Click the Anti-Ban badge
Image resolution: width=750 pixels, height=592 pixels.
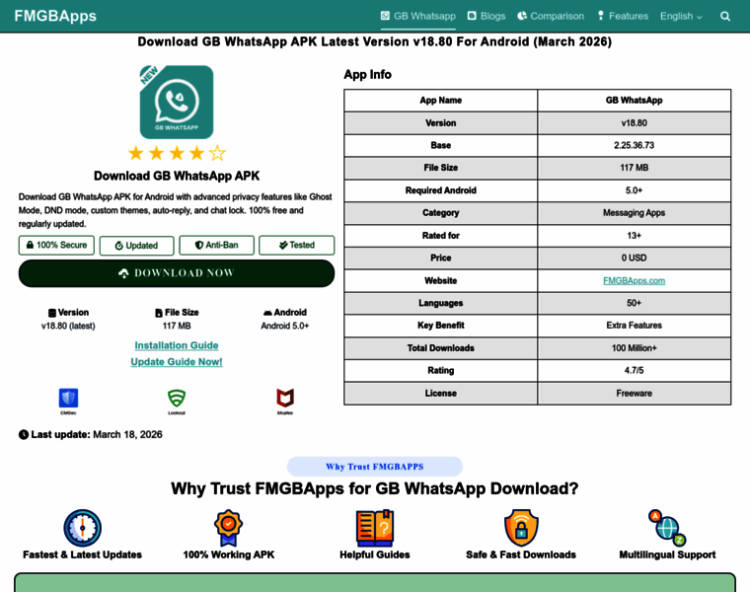[217, 246]
